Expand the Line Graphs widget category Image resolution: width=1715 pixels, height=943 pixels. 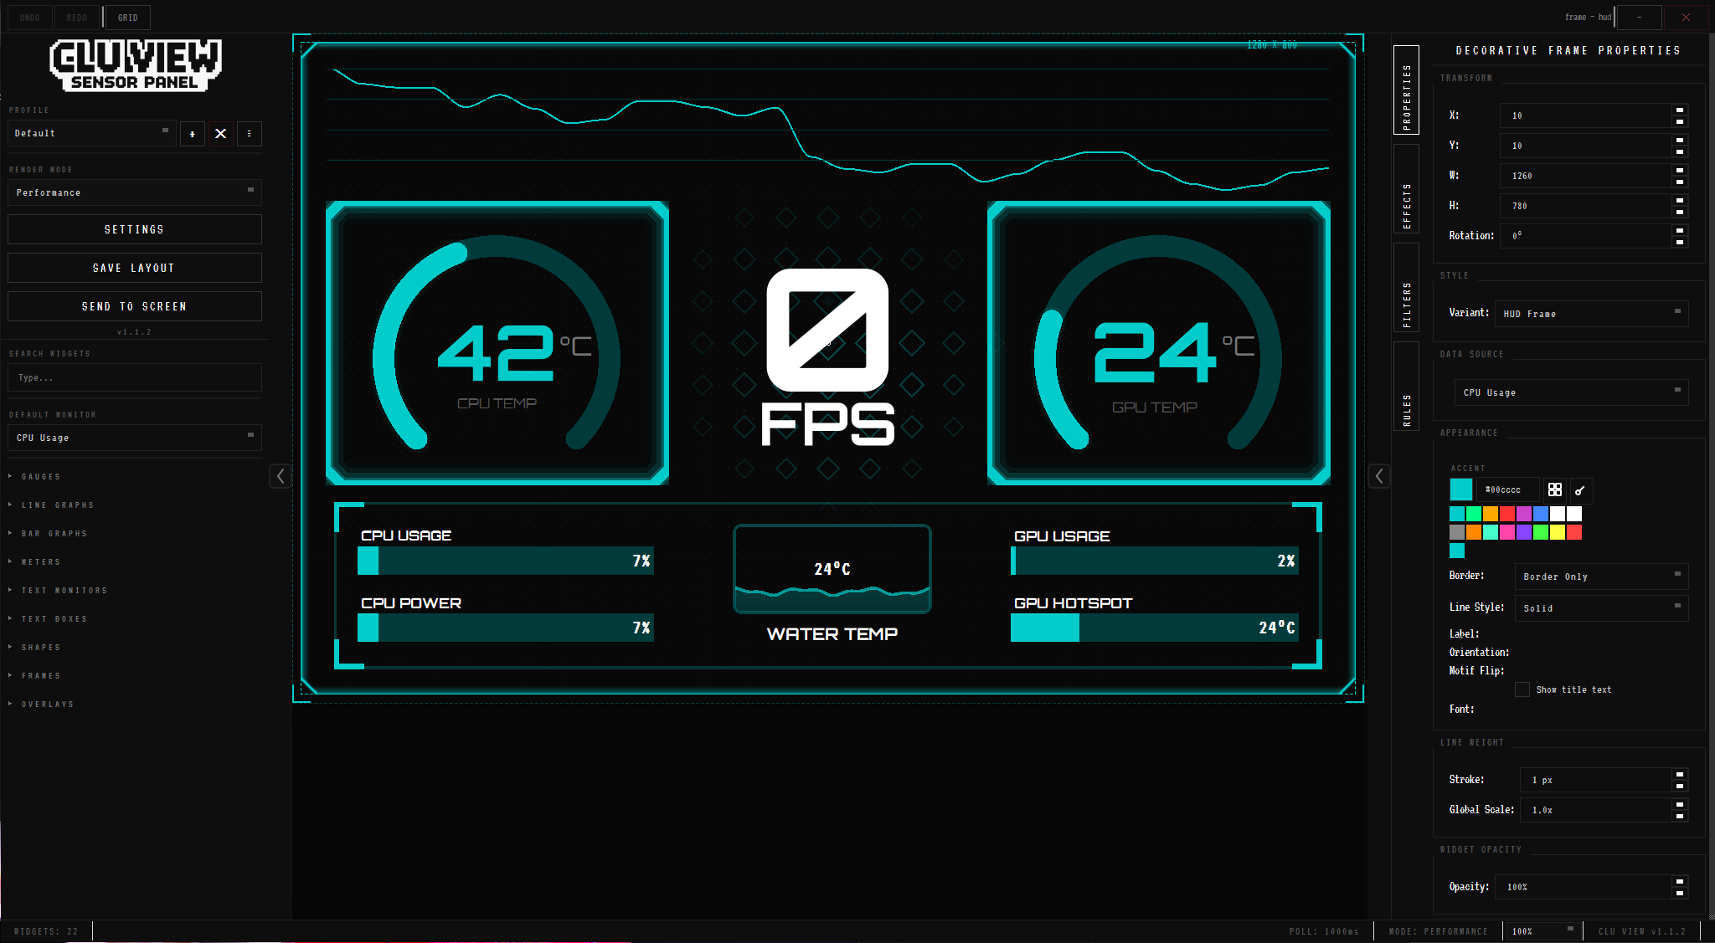point(51,505)
